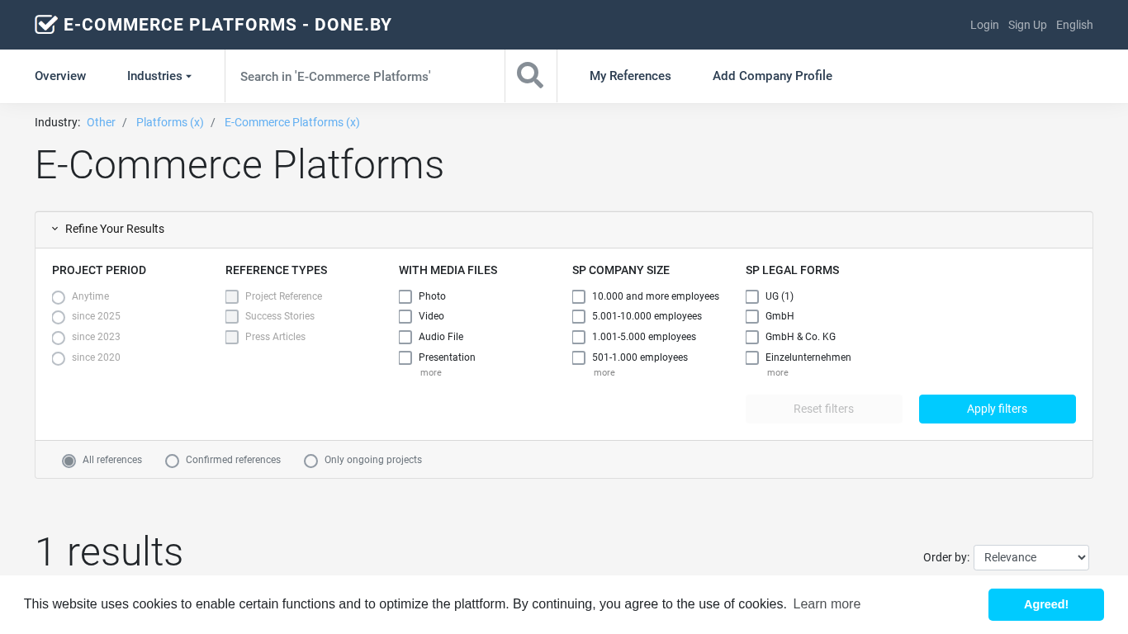Choose Only ongoing projects radio option
The width and height of the screenshot is (1128, 634).
(311, 461)
